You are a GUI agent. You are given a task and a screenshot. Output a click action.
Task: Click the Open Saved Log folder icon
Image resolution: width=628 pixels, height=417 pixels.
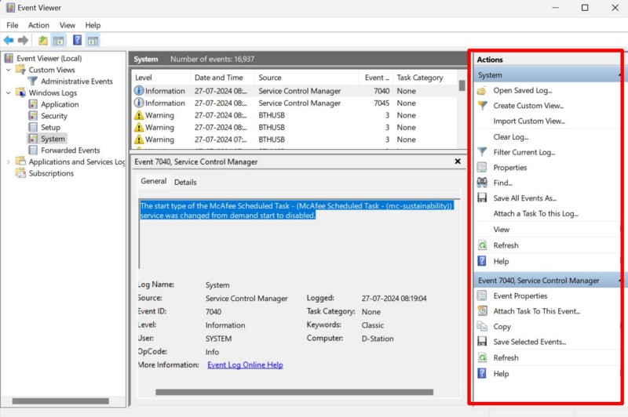(482, 90)
